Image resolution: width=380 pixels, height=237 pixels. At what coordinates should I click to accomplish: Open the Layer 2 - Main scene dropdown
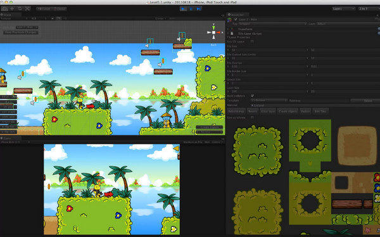(27, 27)
